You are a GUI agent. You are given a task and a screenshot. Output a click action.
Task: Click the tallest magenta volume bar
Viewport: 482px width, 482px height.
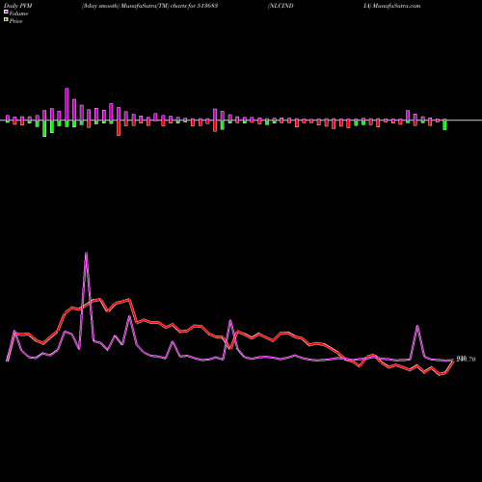(x=67, y=104)
